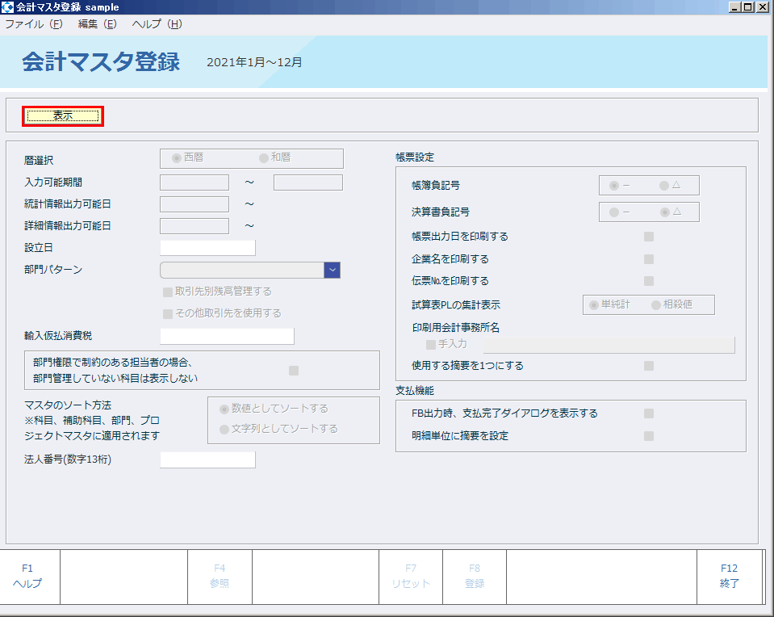Open the 編集 (E) menu

coord(97,24)
